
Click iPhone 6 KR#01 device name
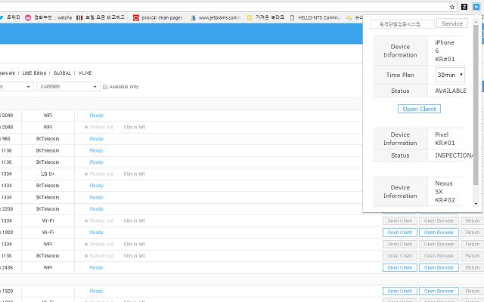445,51
